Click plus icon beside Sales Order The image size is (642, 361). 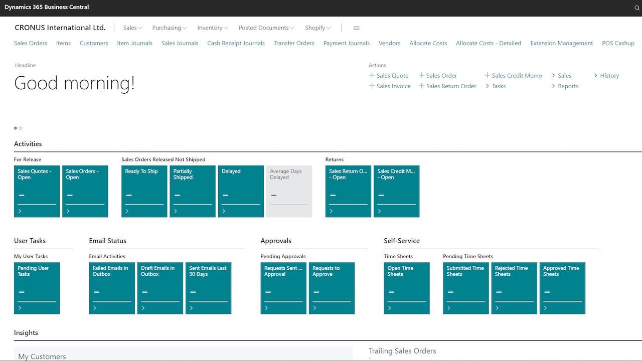(x=421, y=75)
